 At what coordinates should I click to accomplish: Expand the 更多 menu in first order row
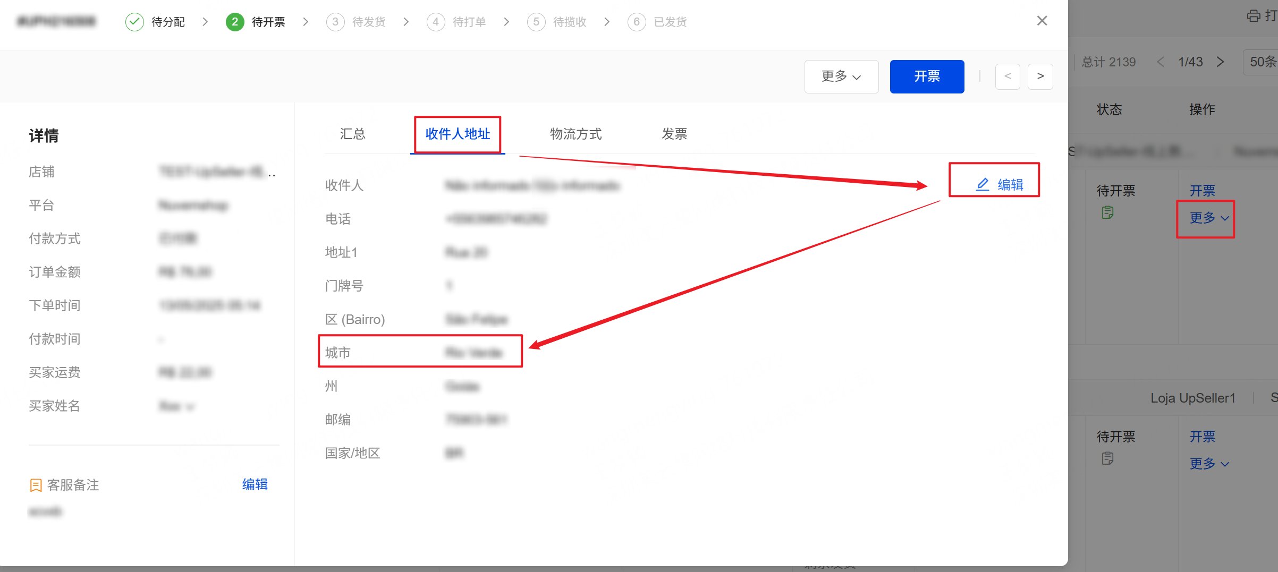1209,218
